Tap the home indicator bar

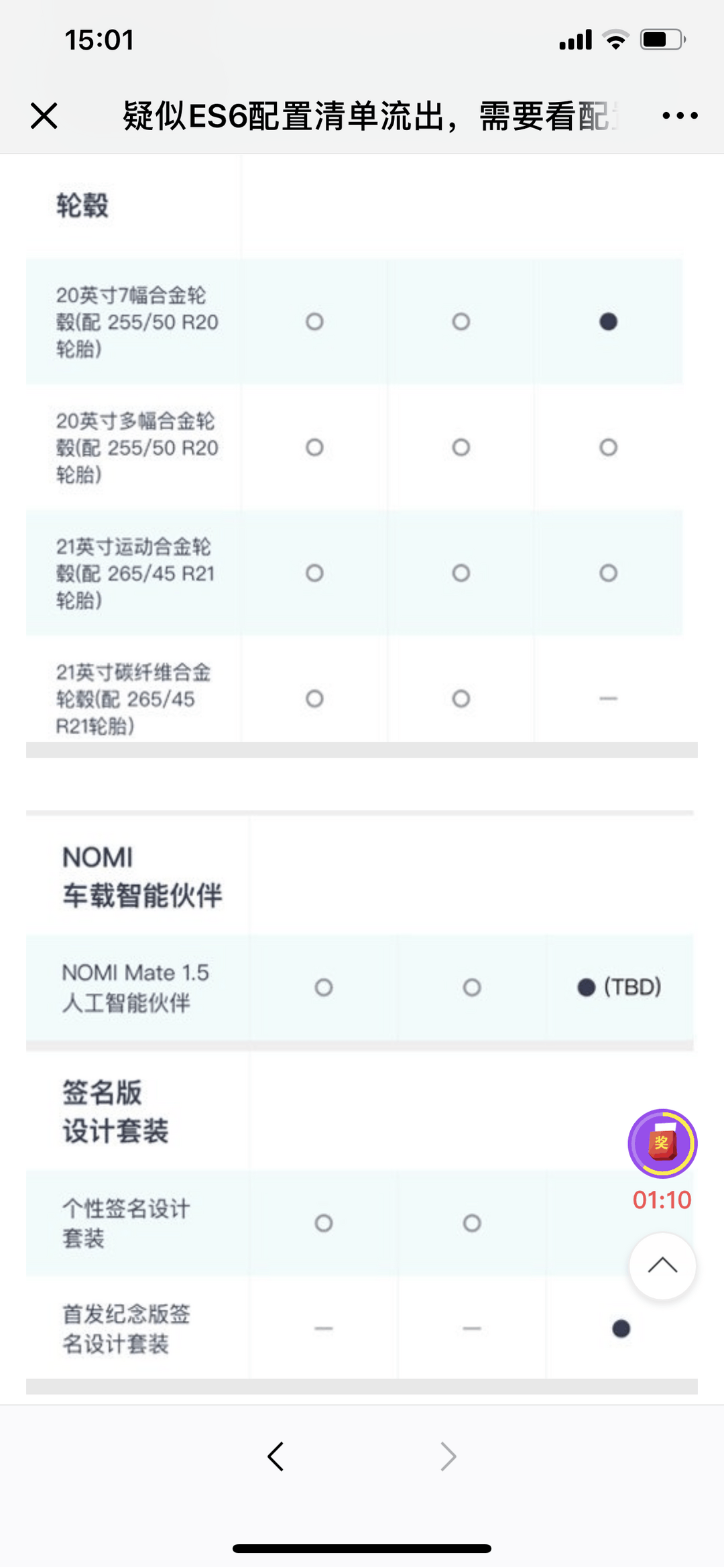pos(362,1548)
